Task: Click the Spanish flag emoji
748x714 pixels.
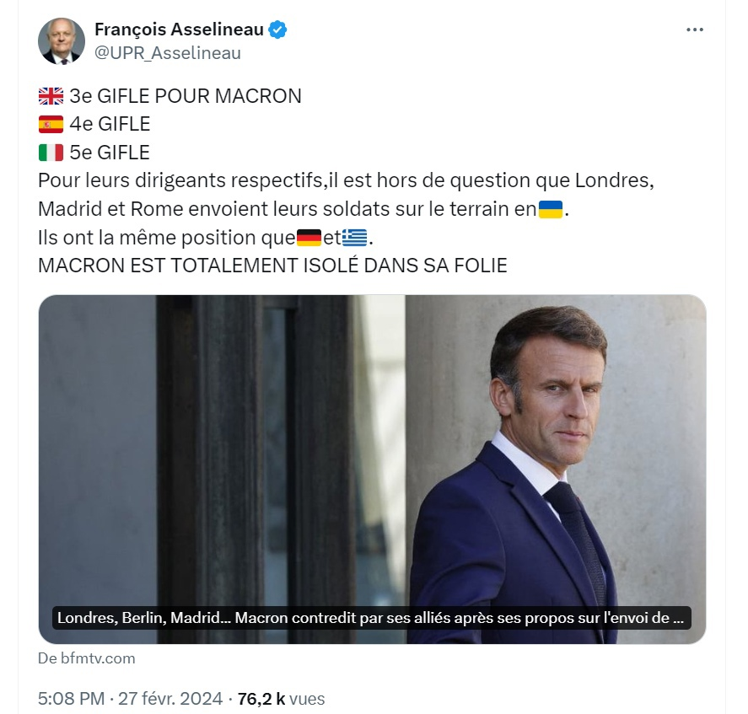Action: (51, 125)
